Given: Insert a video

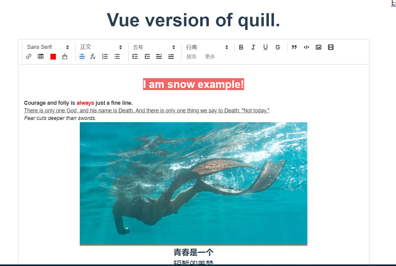Looking at the screenshot, I should [x=331, y=47].
